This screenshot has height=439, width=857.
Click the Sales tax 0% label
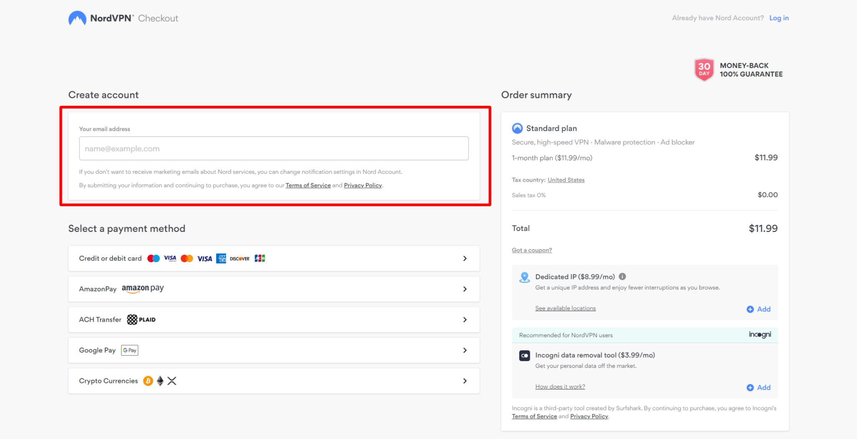(529, 195)
